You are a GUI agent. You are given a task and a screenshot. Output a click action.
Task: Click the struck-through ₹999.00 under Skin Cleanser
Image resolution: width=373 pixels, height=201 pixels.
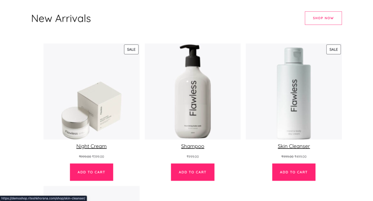pos(287,157)
